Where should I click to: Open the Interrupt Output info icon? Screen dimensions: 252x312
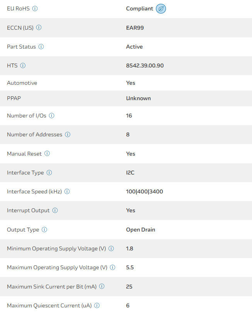55,210
